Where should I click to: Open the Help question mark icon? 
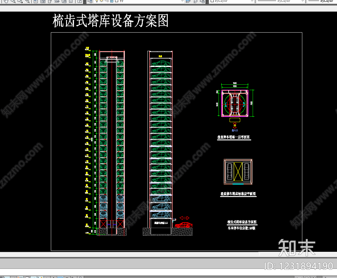(79, 1)
